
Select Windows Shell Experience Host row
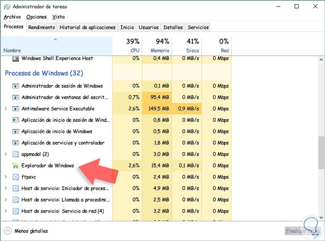116,59
